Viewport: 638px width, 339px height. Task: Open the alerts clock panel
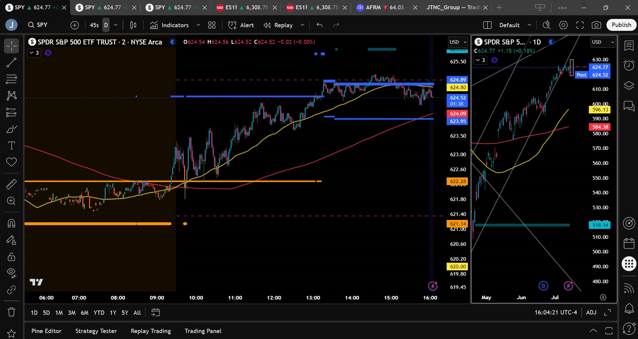(x=629, y=65)
